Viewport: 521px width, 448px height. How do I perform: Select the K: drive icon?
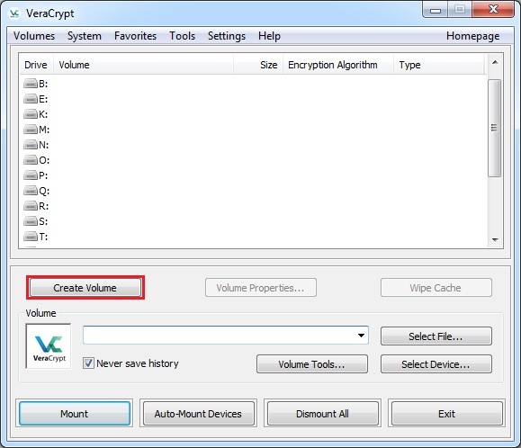pyautogui.click(x=31, y=114)
